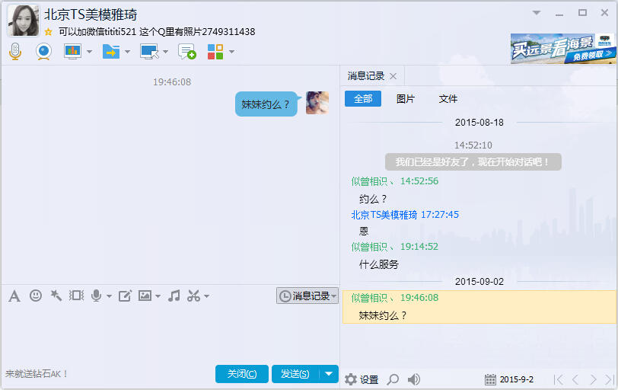
Task: Switch to the 图片 filter tab
Action: (406, 98)
